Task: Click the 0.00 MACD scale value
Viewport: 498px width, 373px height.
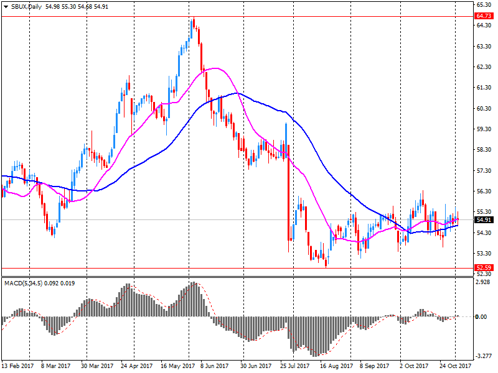Action: coord(481,317)
